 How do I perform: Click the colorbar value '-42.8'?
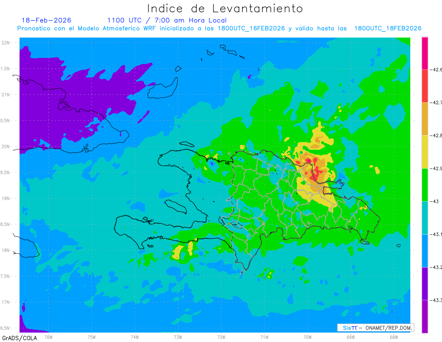click(x=436, y=135)
